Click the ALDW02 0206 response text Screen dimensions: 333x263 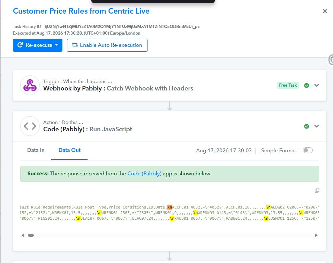(x=283, y=207)
